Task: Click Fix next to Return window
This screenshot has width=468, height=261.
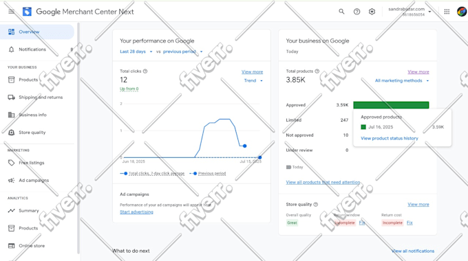Action: tap(362, 223)
